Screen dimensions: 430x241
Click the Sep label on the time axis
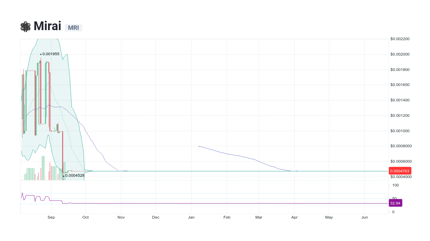pyautogui.click(x=51, y=217)
